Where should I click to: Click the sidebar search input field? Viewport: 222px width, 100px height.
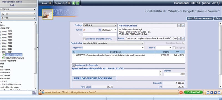coord(16,93)
